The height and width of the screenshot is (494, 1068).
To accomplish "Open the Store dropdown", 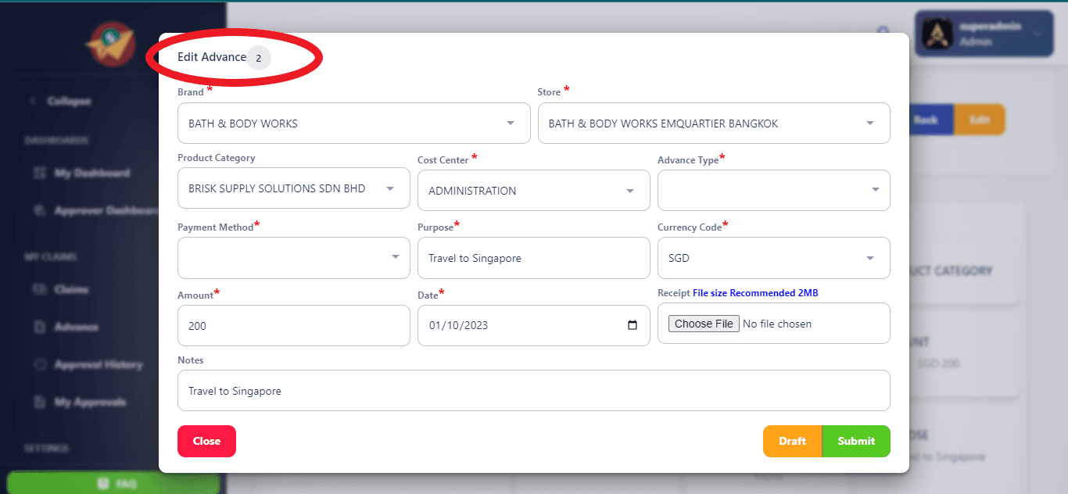I will pos(713,123).
